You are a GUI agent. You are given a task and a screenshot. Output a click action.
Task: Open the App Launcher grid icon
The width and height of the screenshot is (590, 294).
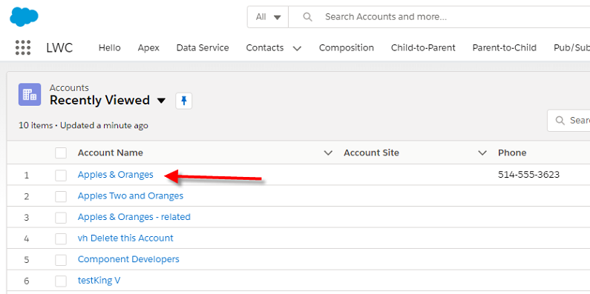coord(23,47)
